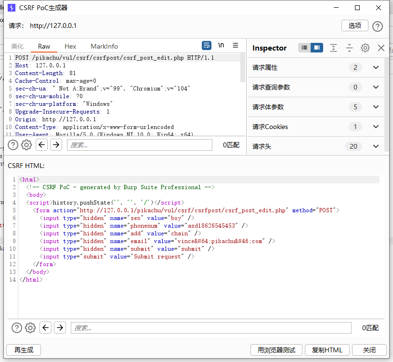Focus the request editor search field
The image size is (393, 362).
[140, 145]
